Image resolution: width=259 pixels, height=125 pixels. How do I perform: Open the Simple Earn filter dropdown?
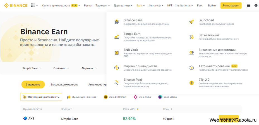tap(32, 68)
